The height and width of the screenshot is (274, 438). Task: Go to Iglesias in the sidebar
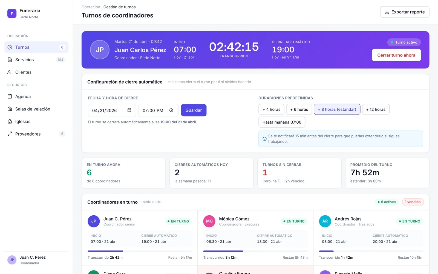[x=36, y=121]
